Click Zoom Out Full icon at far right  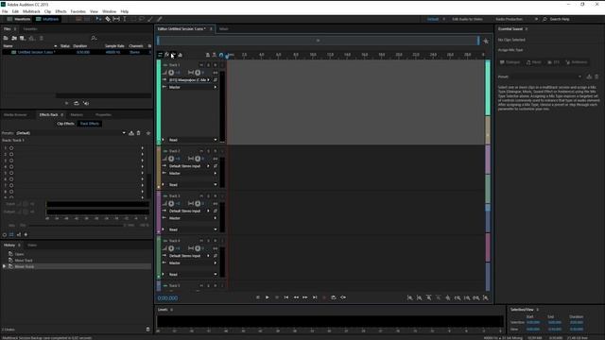coord(486,298)
